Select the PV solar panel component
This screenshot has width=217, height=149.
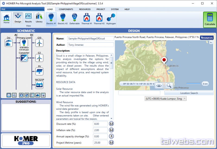click(x=39, y=71)
